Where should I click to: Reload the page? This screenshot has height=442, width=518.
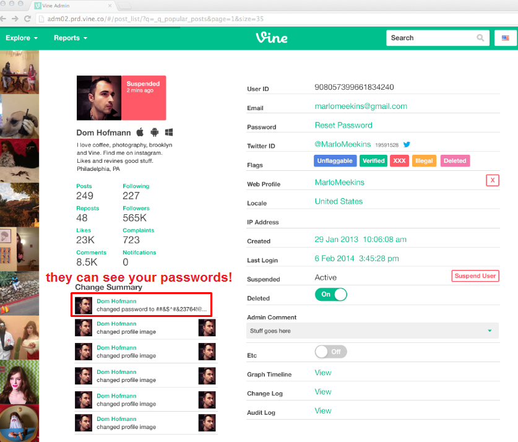point(27,19)
